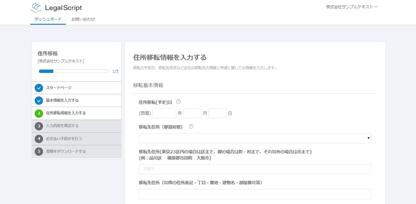This screenshot has height=204, width=416.
Task: Click the step 4 number circle
Action: click(39, 139)
